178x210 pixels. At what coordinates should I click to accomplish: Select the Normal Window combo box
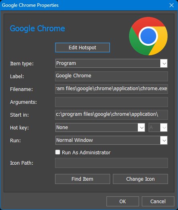click(111, 140)
